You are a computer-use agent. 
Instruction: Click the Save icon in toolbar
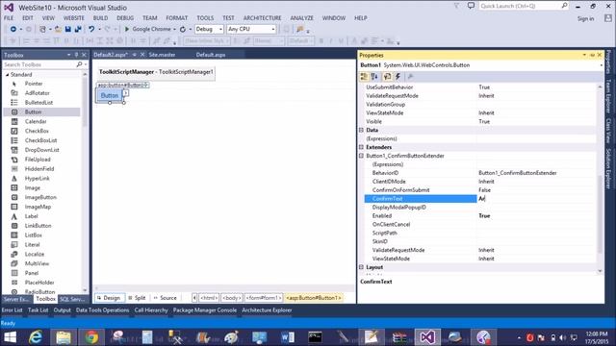click(68, 29)
